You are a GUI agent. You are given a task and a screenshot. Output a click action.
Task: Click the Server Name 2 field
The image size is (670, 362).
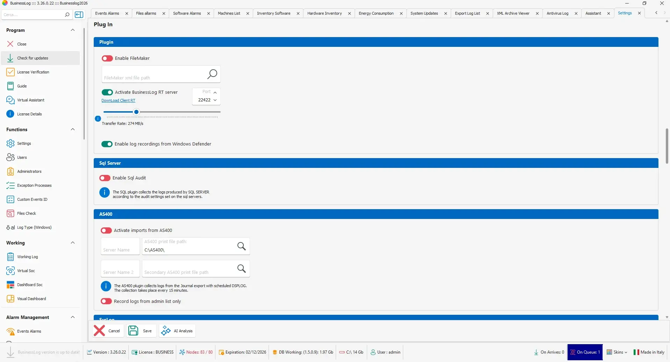click(x=120, y=269)
